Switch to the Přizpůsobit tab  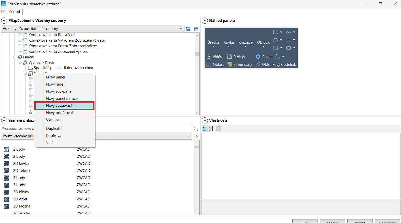coord(11,12)
